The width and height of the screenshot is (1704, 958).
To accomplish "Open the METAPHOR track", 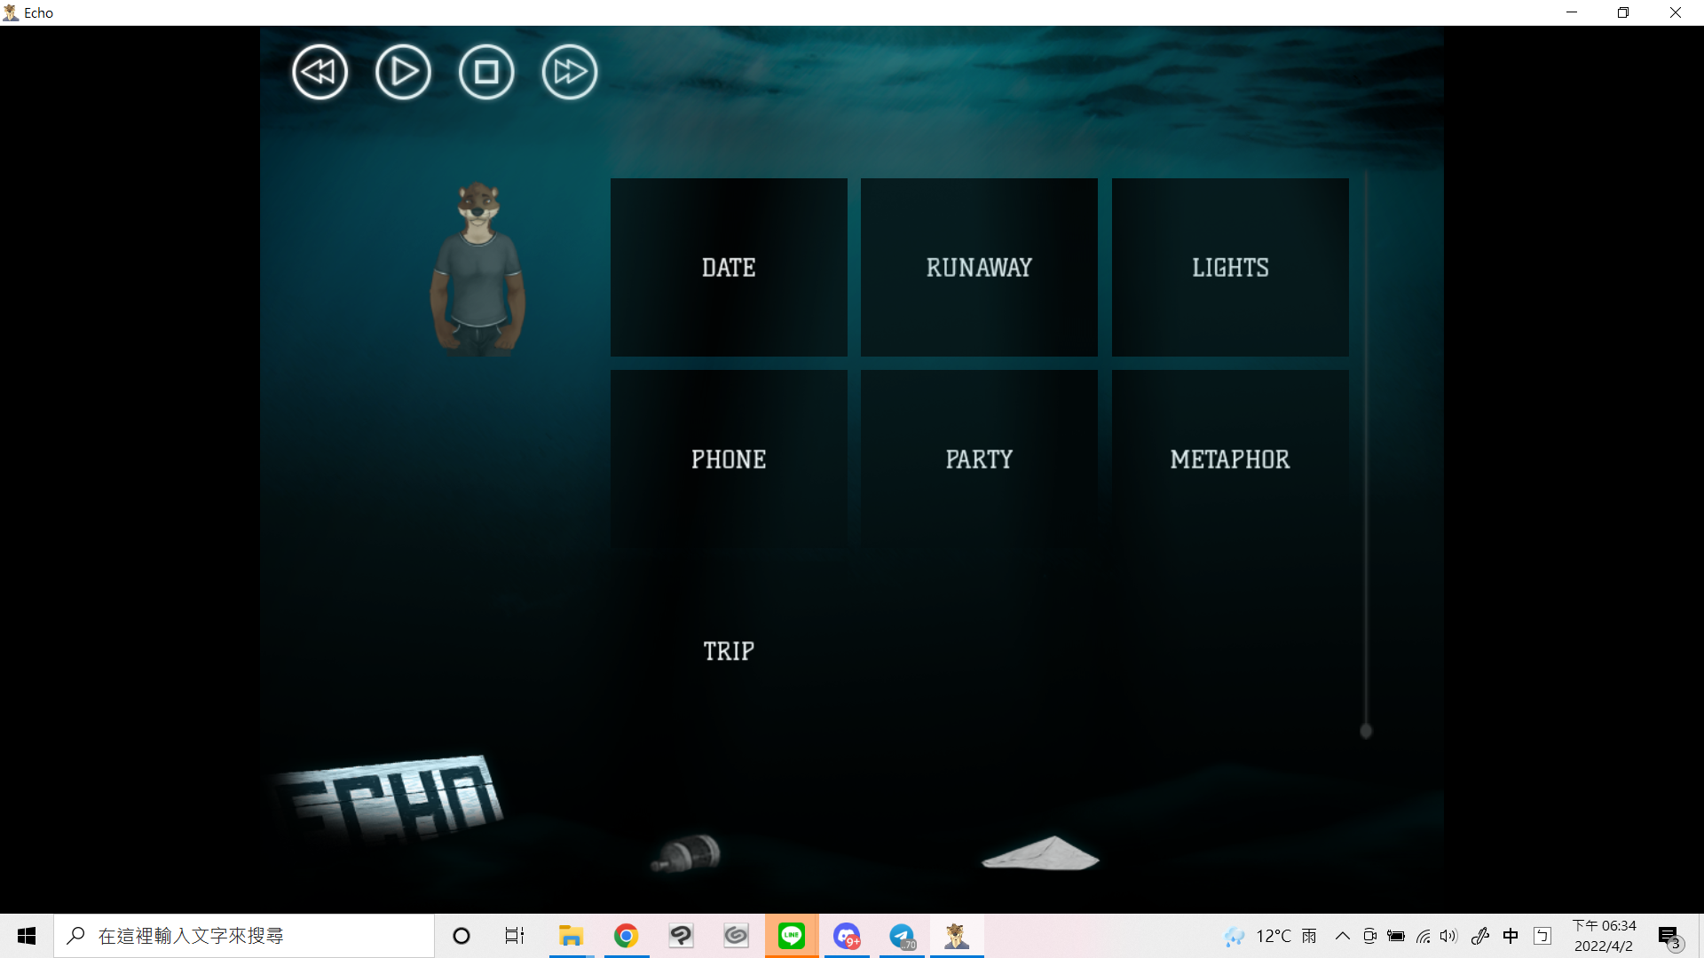I will click(x=1230, y=459).
